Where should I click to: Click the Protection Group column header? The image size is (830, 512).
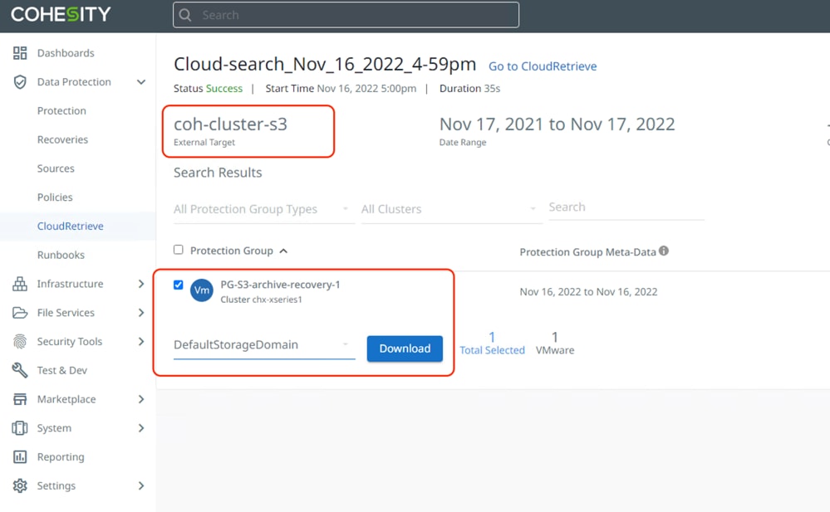231,251
